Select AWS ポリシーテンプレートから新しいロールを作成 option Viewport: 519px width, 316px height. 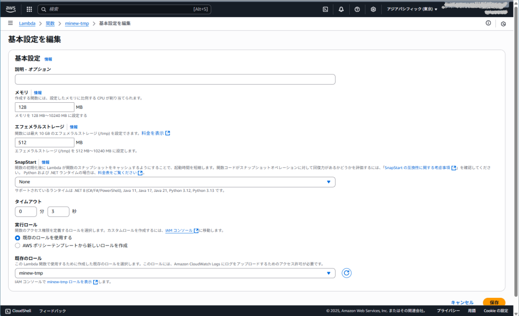[x=18, y=246]
